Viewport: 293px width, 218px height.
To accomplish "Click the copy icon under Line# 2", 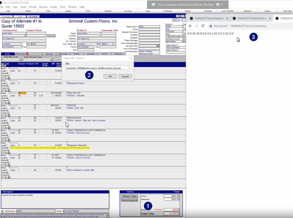I will point(6,90).
